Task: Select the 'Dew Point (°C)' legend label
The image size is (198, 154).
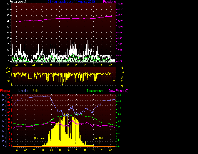Action: 119,91
